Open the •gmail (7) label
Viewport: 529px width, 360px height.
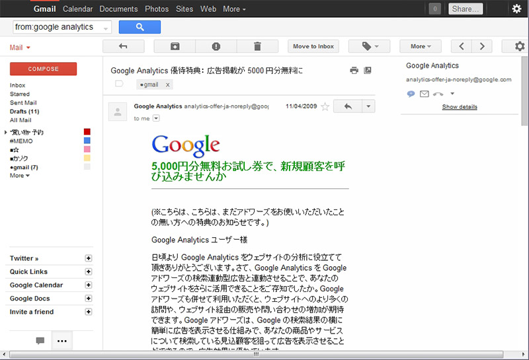[x=24, y=167]
